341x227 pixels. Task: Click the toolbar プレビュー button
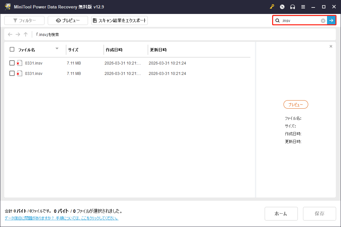[x=68, y=20]
